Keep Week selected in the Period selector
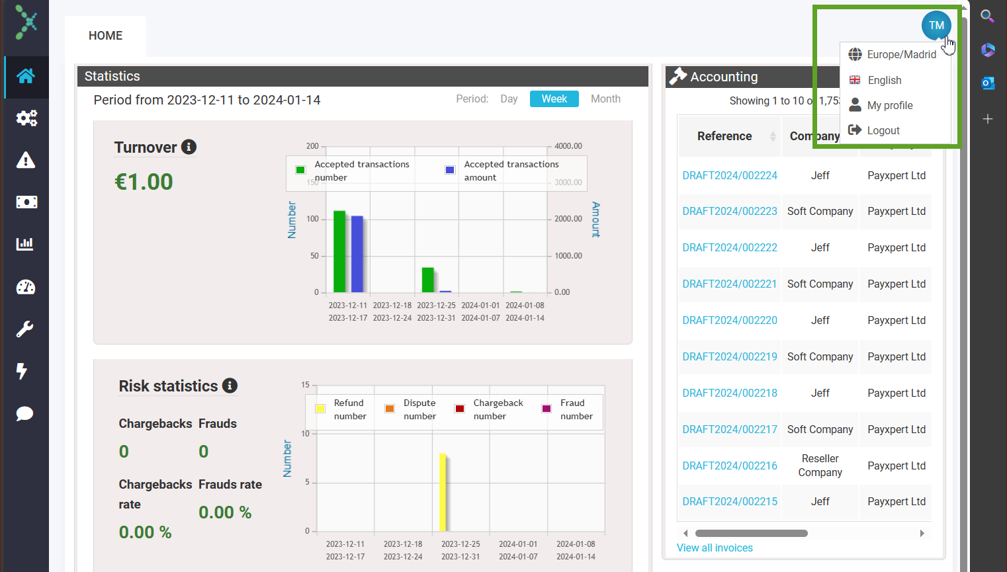This screenshot has width=1007, height=572. pyautogui.click(x=554, y=99)
